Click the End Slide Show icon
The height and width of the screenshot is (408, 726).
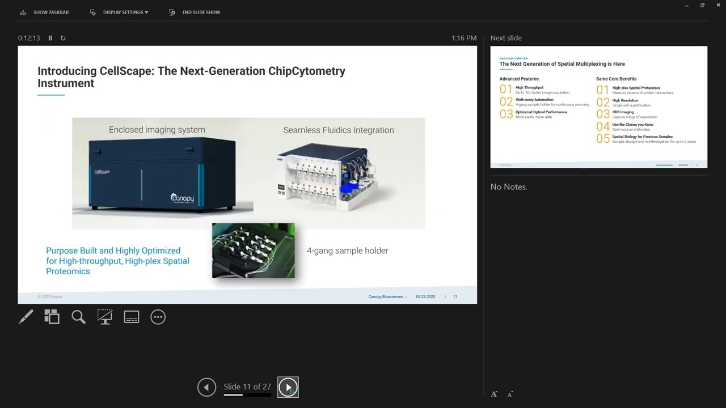click(172, 12)
